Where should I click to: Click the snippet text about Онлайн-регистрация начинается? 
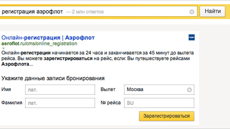coord(97,58)
